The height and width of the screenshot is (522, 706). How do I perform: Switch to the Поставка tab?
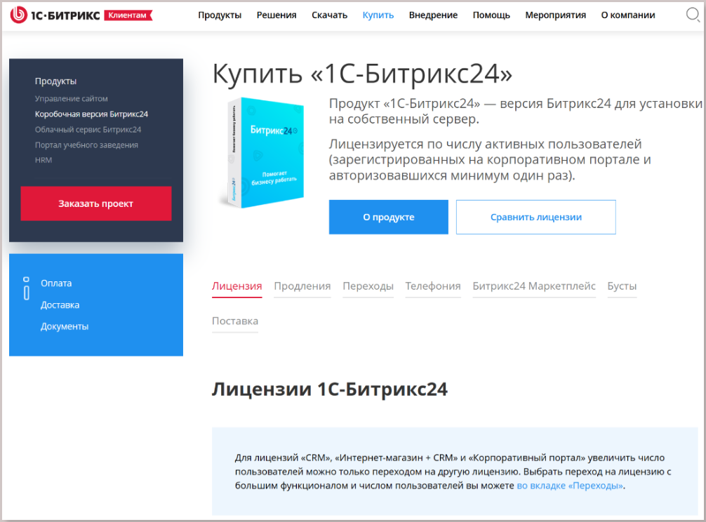(235, 321)
